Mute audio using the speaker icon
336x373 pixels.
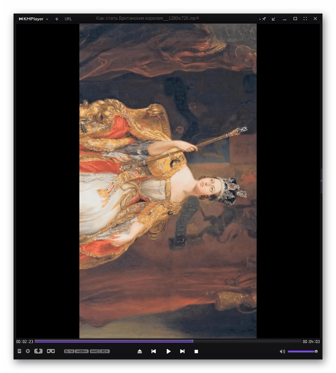(x=282, y=351)
